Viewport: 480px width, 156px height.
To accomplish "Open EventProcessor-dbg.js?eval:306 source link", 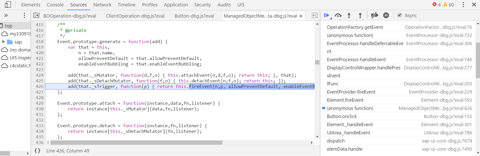I will tap(439, 44).
